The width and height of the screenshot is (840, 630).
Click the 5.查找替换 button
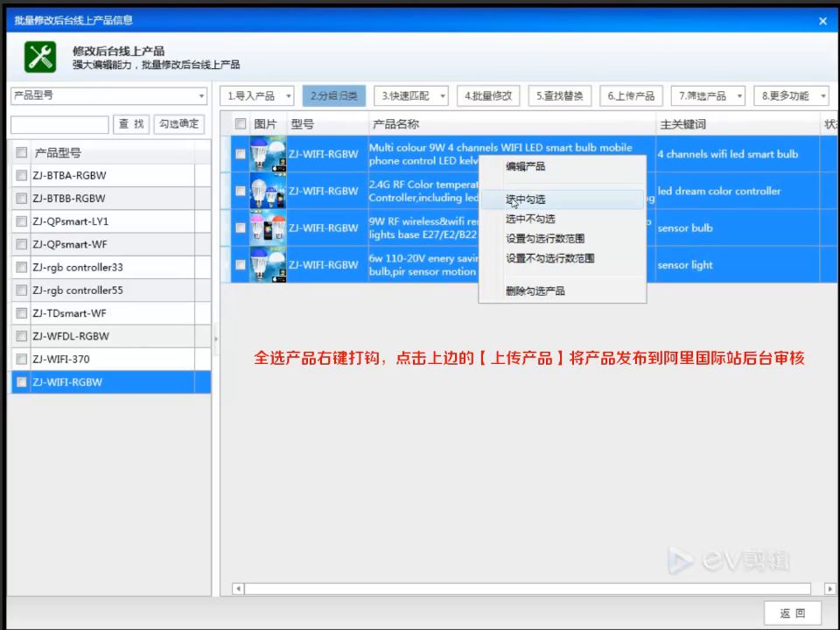560,96
